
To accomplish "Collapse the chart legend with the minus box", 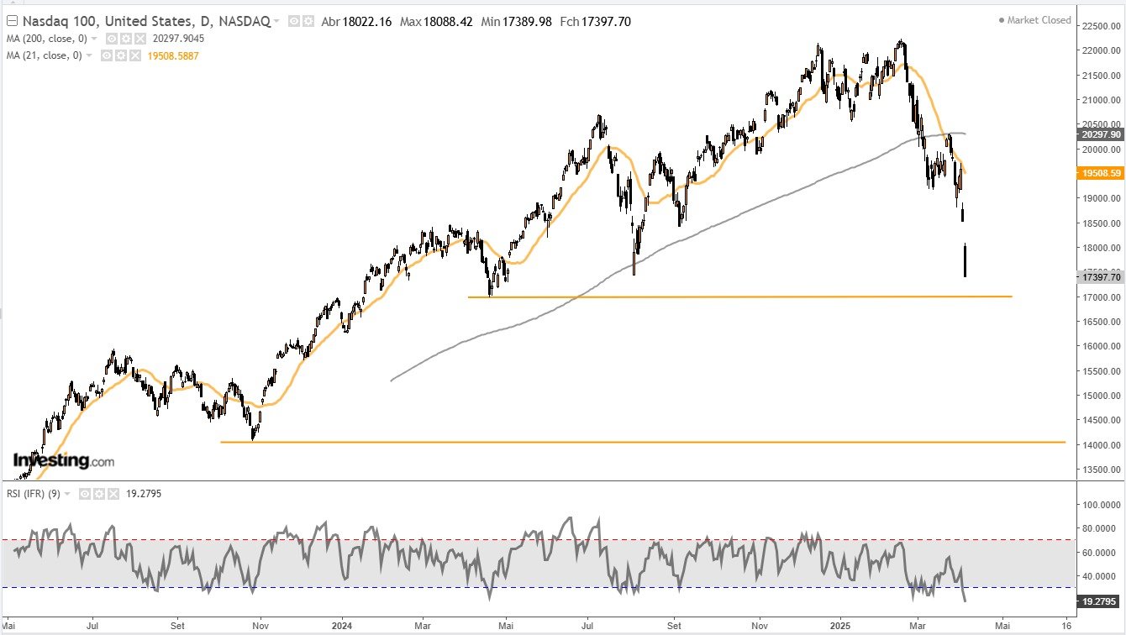I will (x=11, y=19).
